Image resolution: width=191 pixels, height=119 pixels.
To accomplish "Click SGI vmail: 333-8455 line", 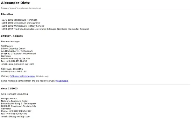I will [12, 69].
